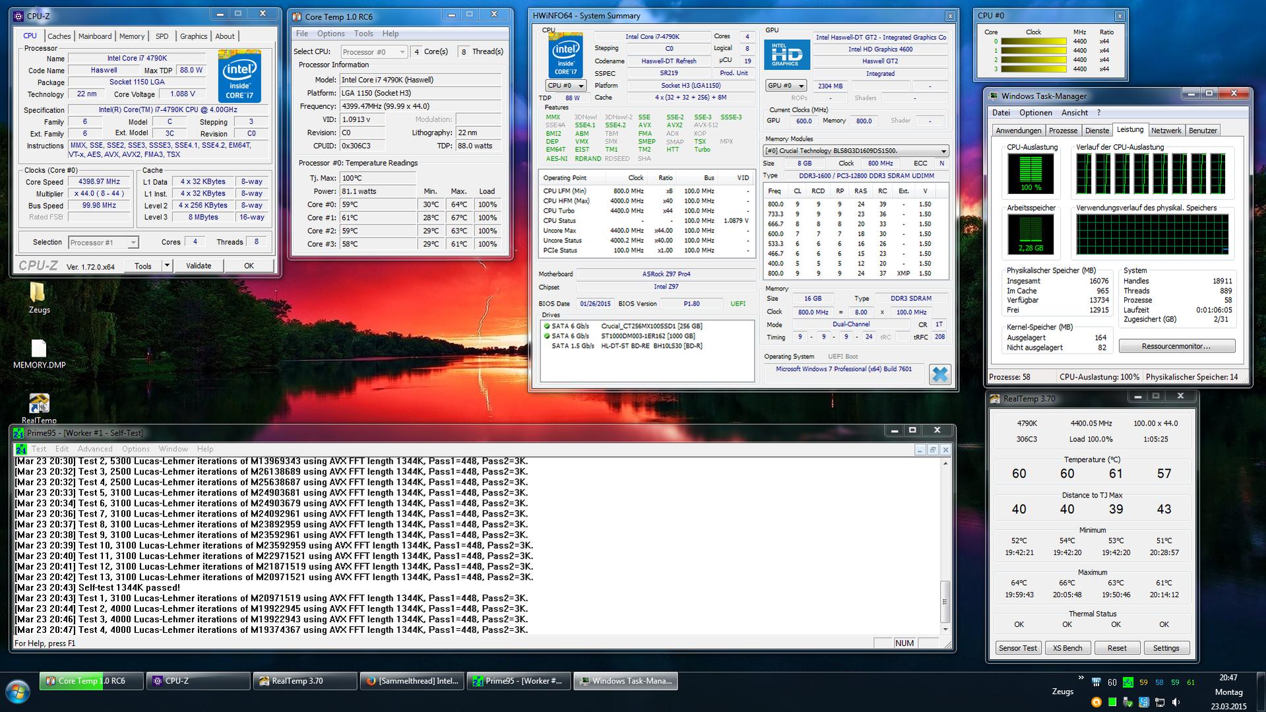Click the Prime95 scrollbar down arrow
This screenshot has width=1266, height=712.
tap(945, 629)
